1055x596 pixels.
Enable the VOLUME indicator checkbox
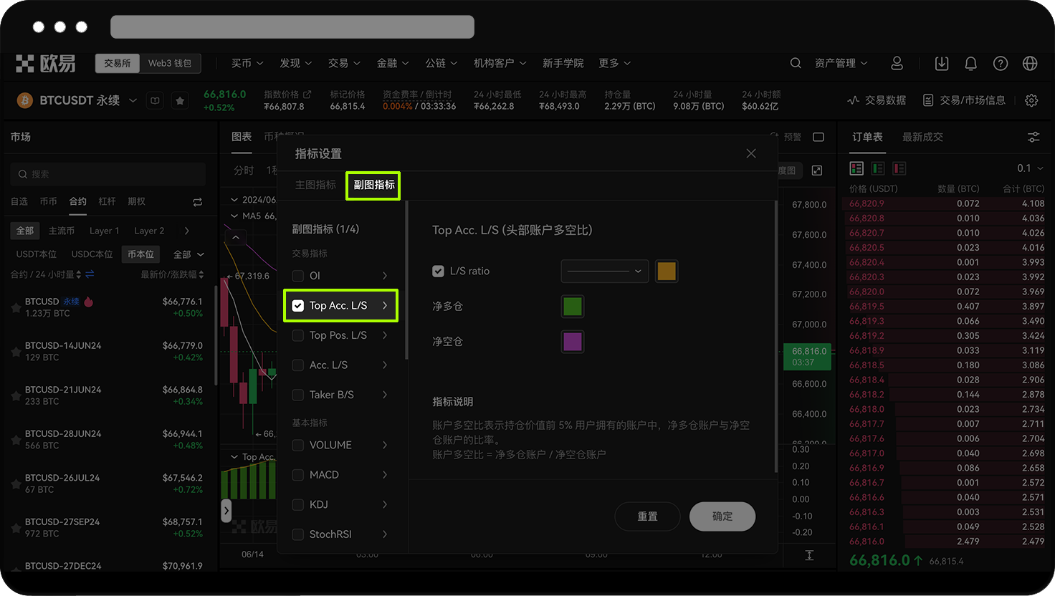(298, 445)
